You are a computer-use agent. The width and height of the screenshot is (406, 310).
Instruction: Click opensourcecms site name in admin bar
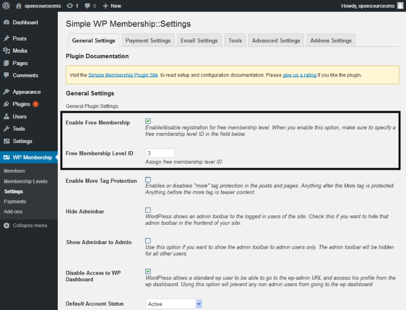coord(43,6)
